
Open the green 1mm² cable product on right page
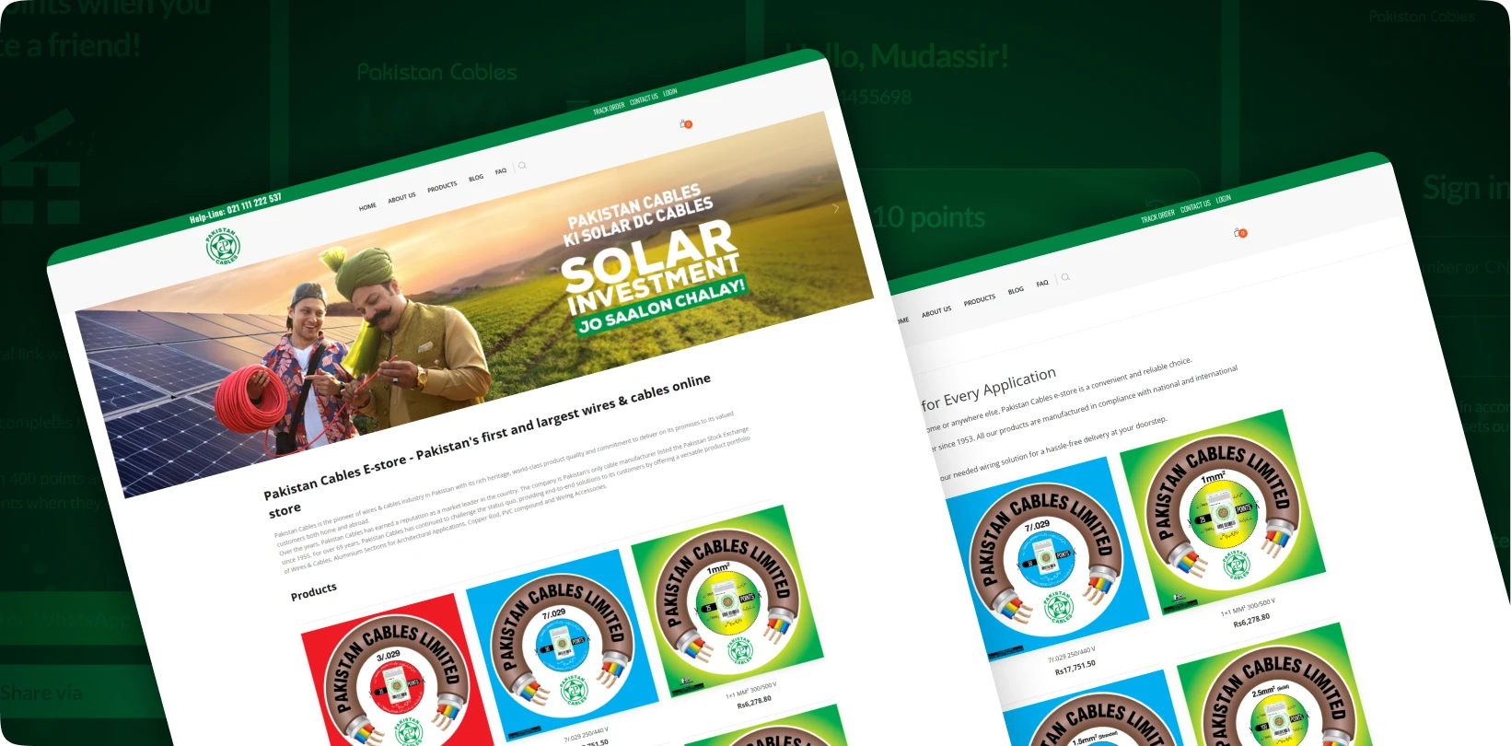click(x=1222, y=512)
